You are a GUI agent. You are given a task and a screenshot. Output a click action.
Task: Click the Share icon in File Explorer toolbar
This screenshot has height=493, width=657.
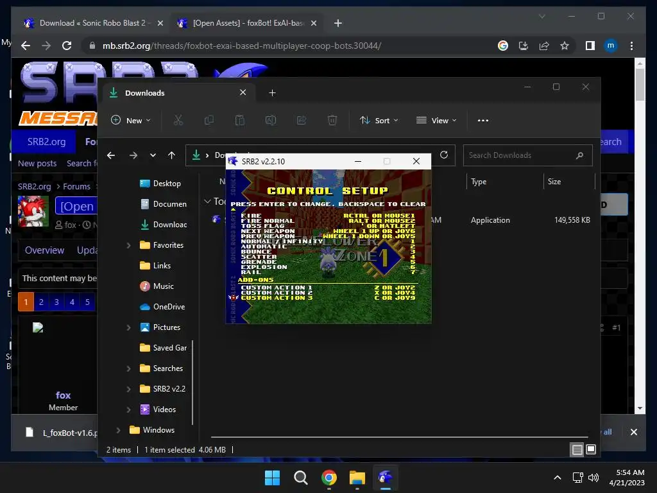[x=302, y=120]
